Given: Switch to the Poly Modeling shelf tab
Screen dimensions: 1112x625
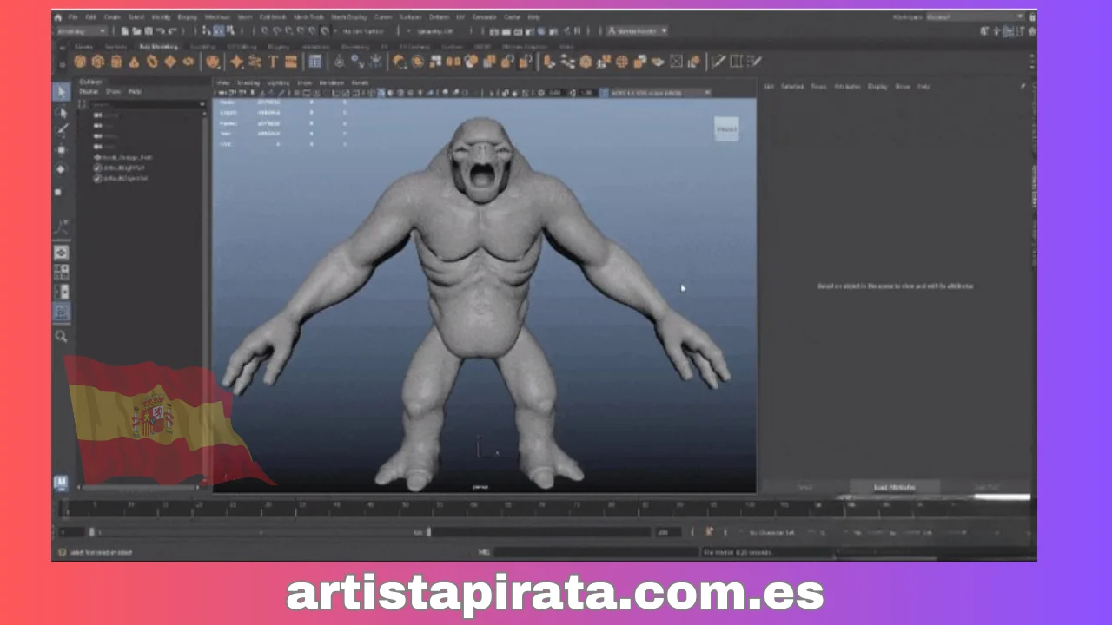Looking at the screenshot, I should [x=159, y=46].
